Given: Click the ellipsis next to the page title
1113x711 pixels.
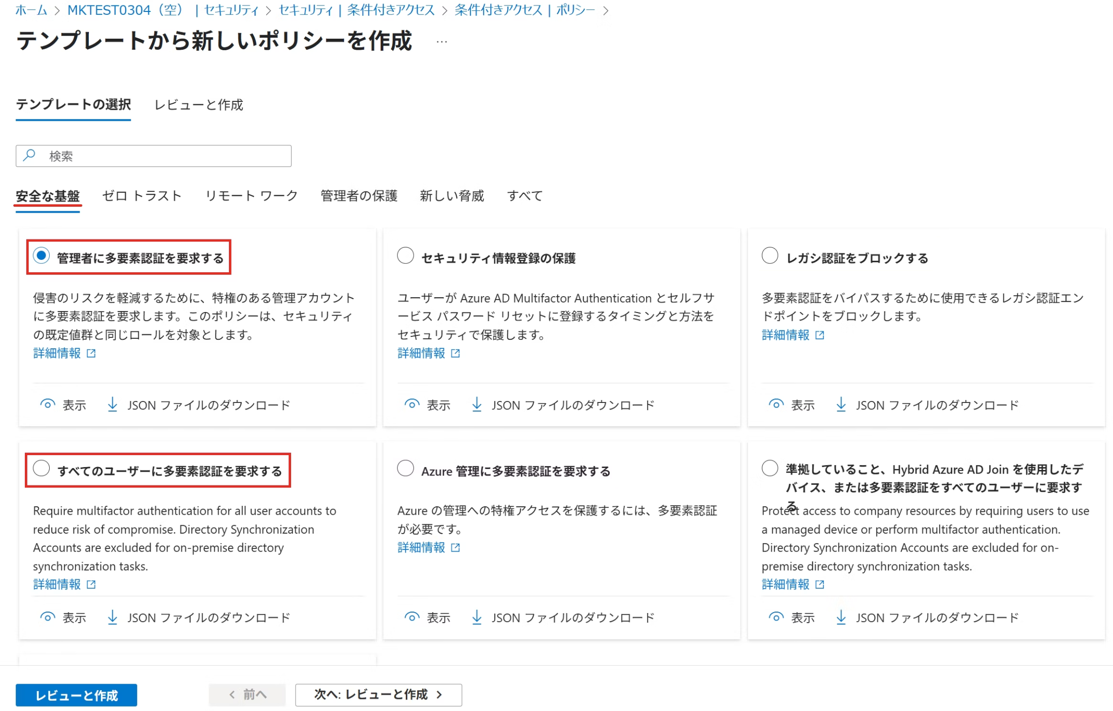Looking at the screenshot, I should (x=442, y=42).
